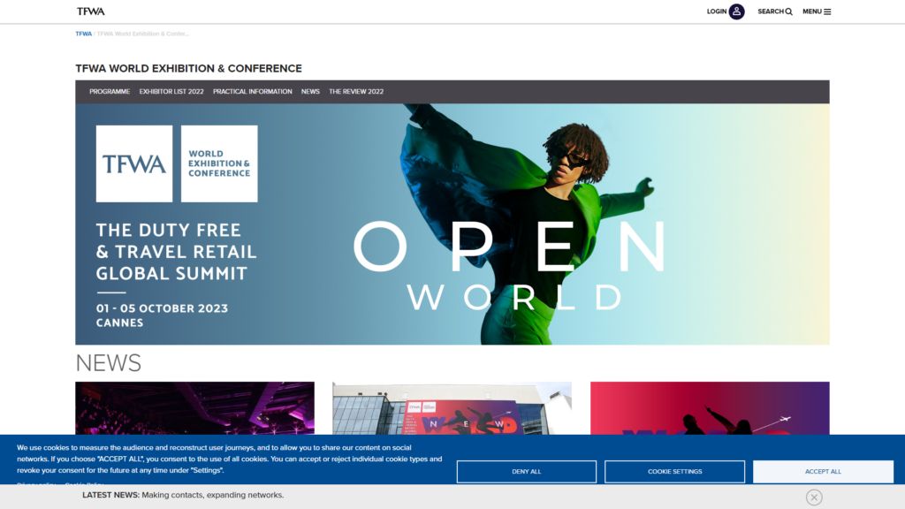Viewport: 905px width, 509px height.
Task: Click the TFWA World Exhibition & Conference heading
Action: point(189,69)
